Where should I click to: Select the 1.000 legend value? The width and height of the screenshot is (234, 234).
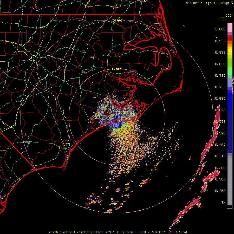point(220,29)
